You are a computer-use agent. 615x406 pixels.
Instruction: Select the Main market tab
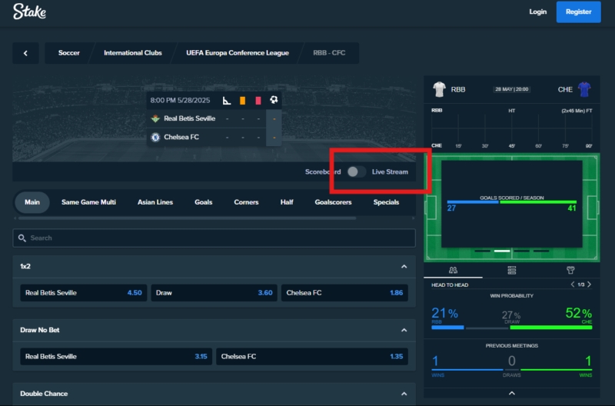tap(32, 202)
